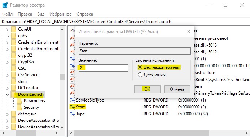Select the Type value row
Screen dimensions: 250x137
click(80, 114)
